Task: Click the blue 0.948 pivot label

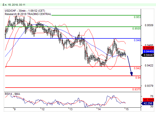Action: click(137, 40)
